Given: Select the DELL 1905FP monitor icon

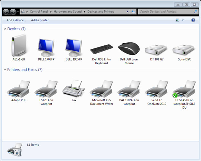Looking at the screenshot, I should tap(74, 48).
